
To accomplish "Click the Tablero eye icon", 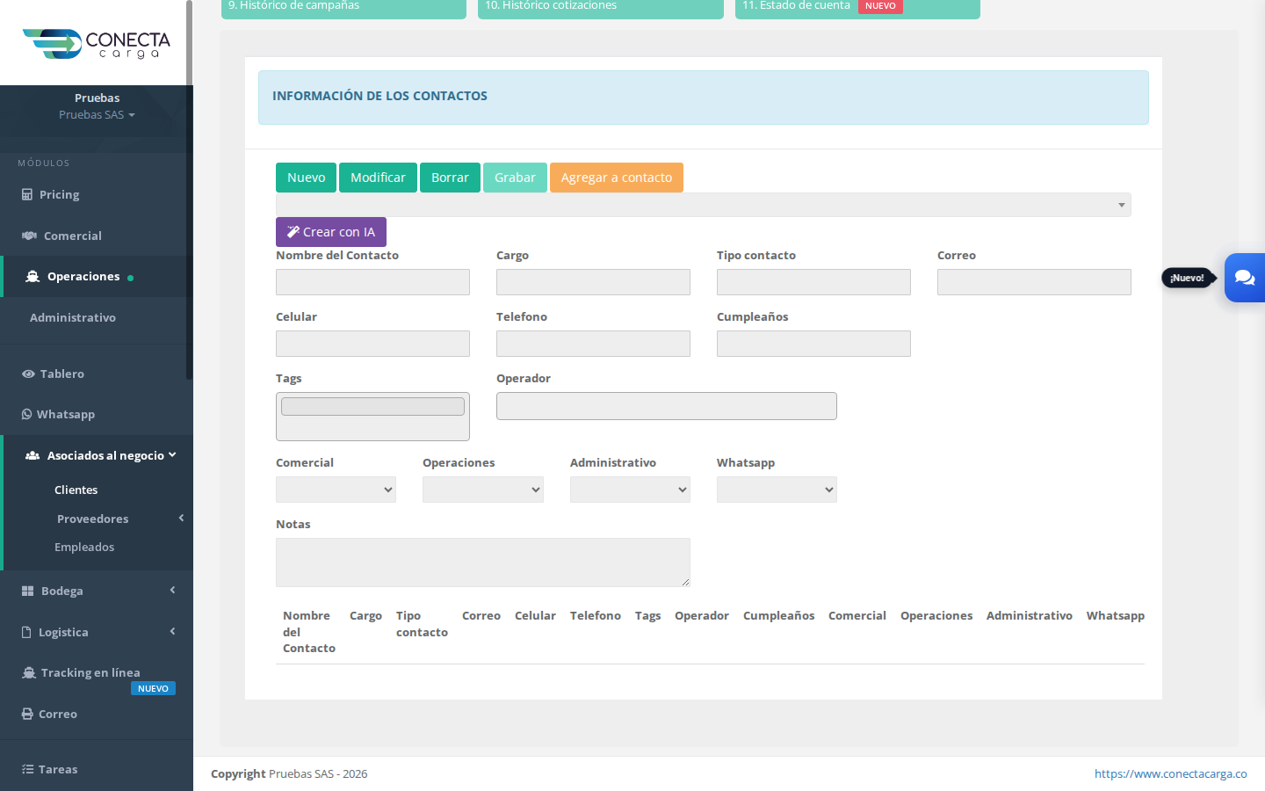I will 28,374.
